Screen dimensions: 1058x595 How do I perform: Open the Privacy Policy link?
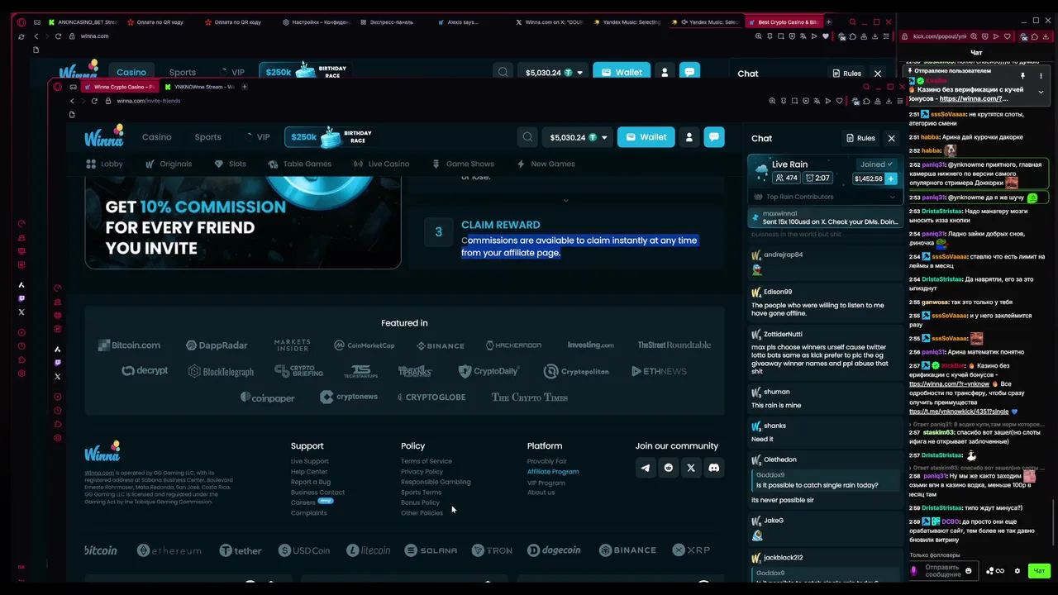[x=422, y=472]
